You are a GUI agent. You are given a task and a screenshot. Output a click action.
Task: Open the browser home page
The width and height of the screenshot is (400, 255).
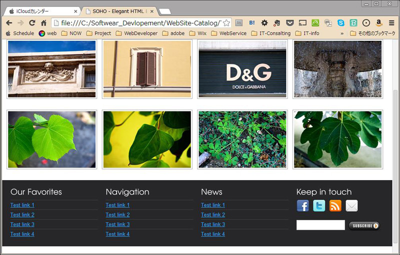click(x=43, y=23)
